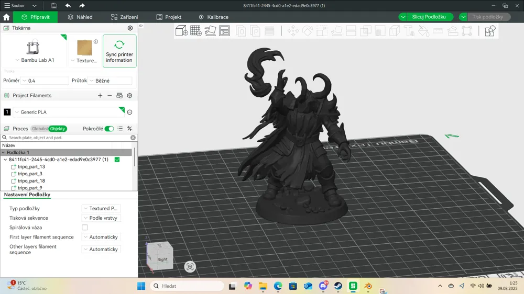Screen dimensions: 524x294
Task: Select the Scale tool in toolbar
Action: pyautogui.click(x=322, y=31)
